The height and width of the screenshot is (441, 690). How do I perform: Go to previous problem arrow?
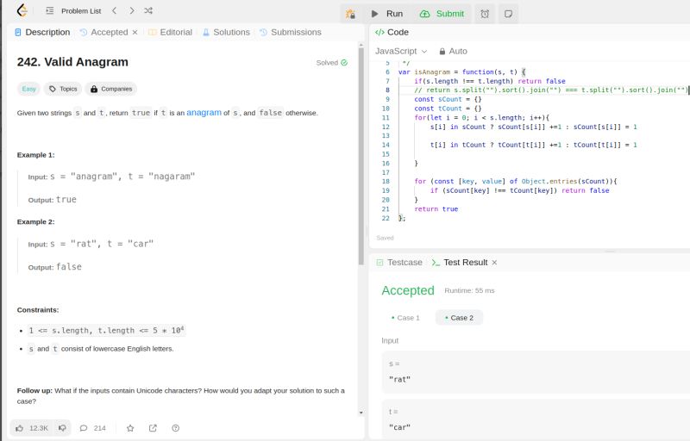[x=115, y=10]
